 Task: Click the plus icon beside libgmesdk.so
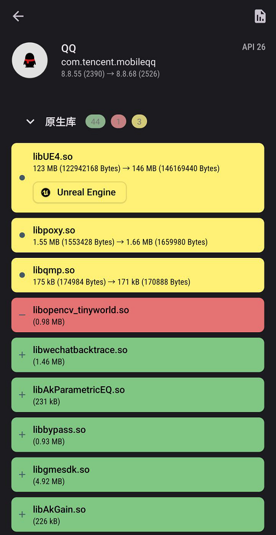tap(22, 474)
